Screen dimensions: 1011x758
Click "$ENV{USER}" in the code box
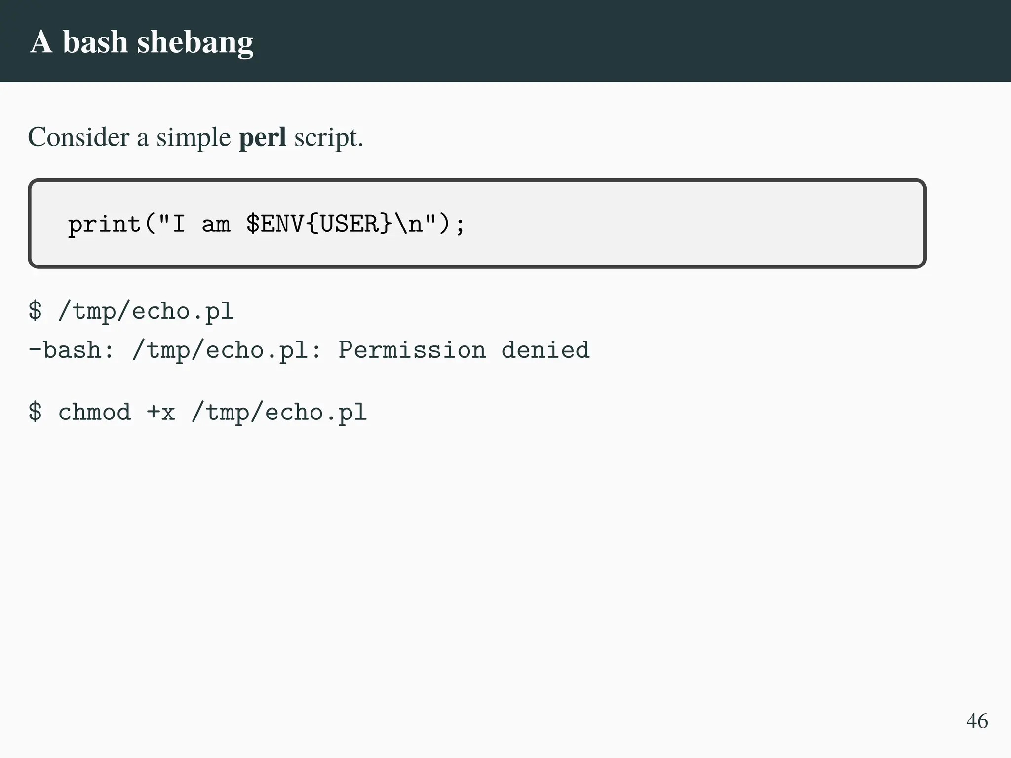[x=319, y=224]
